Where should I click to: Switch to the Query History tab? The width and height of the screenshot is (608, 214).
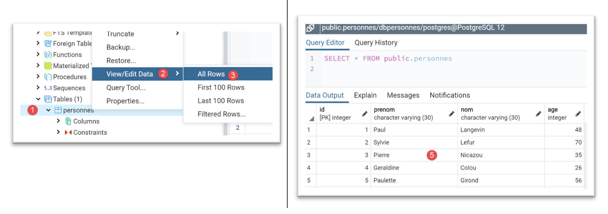[x=376, y=43]
